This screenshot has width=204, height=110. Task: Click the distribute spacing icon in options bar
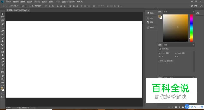94,6
